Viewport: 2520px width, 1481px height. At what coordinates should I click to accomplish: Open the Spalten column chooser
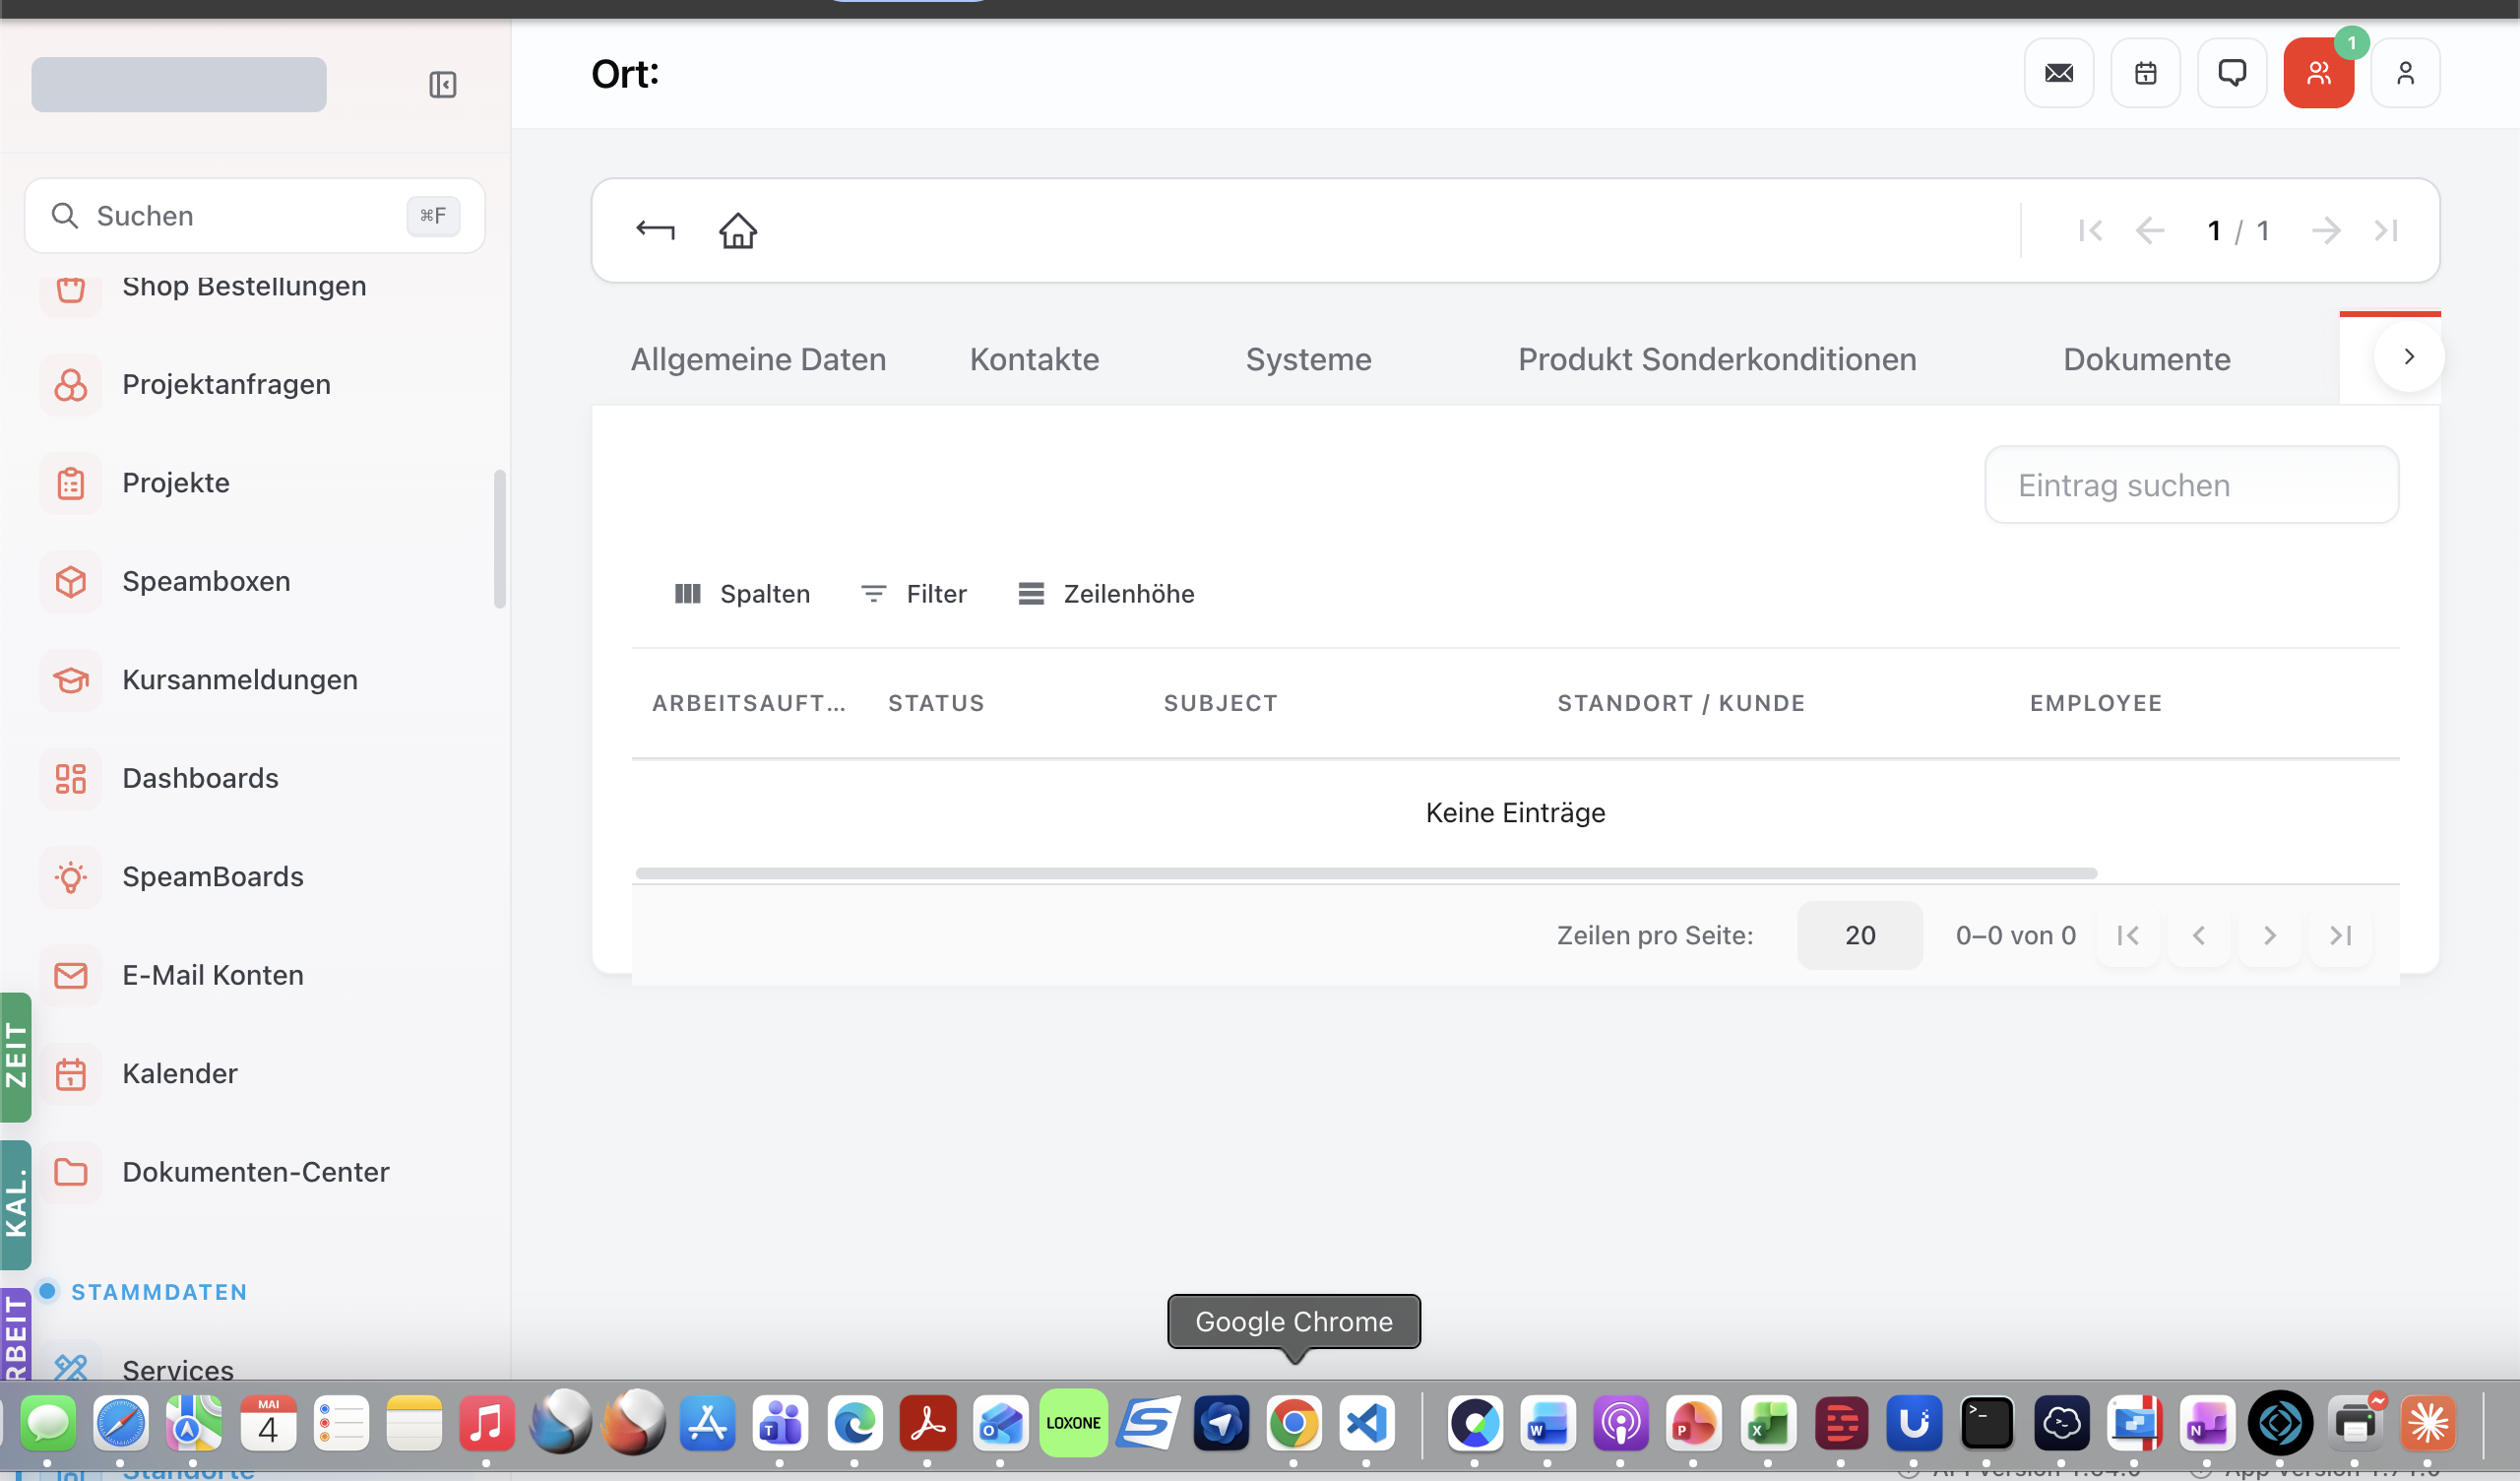point(742,594)
